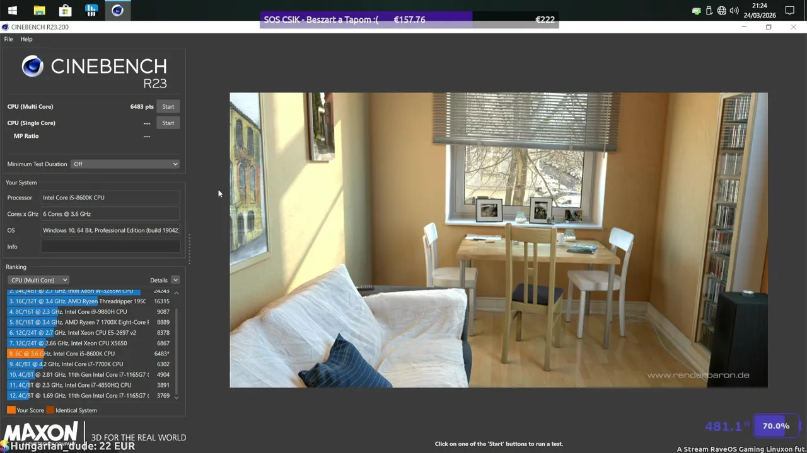807x453 pixels.
Task: Select the 2.81 GHz i7-1165G7 ranking row
Action: point(89,374)
